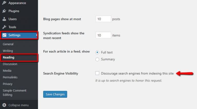Go to Discussion settings
The width and height of the screenshot is (197, 109).
[10, 64]
